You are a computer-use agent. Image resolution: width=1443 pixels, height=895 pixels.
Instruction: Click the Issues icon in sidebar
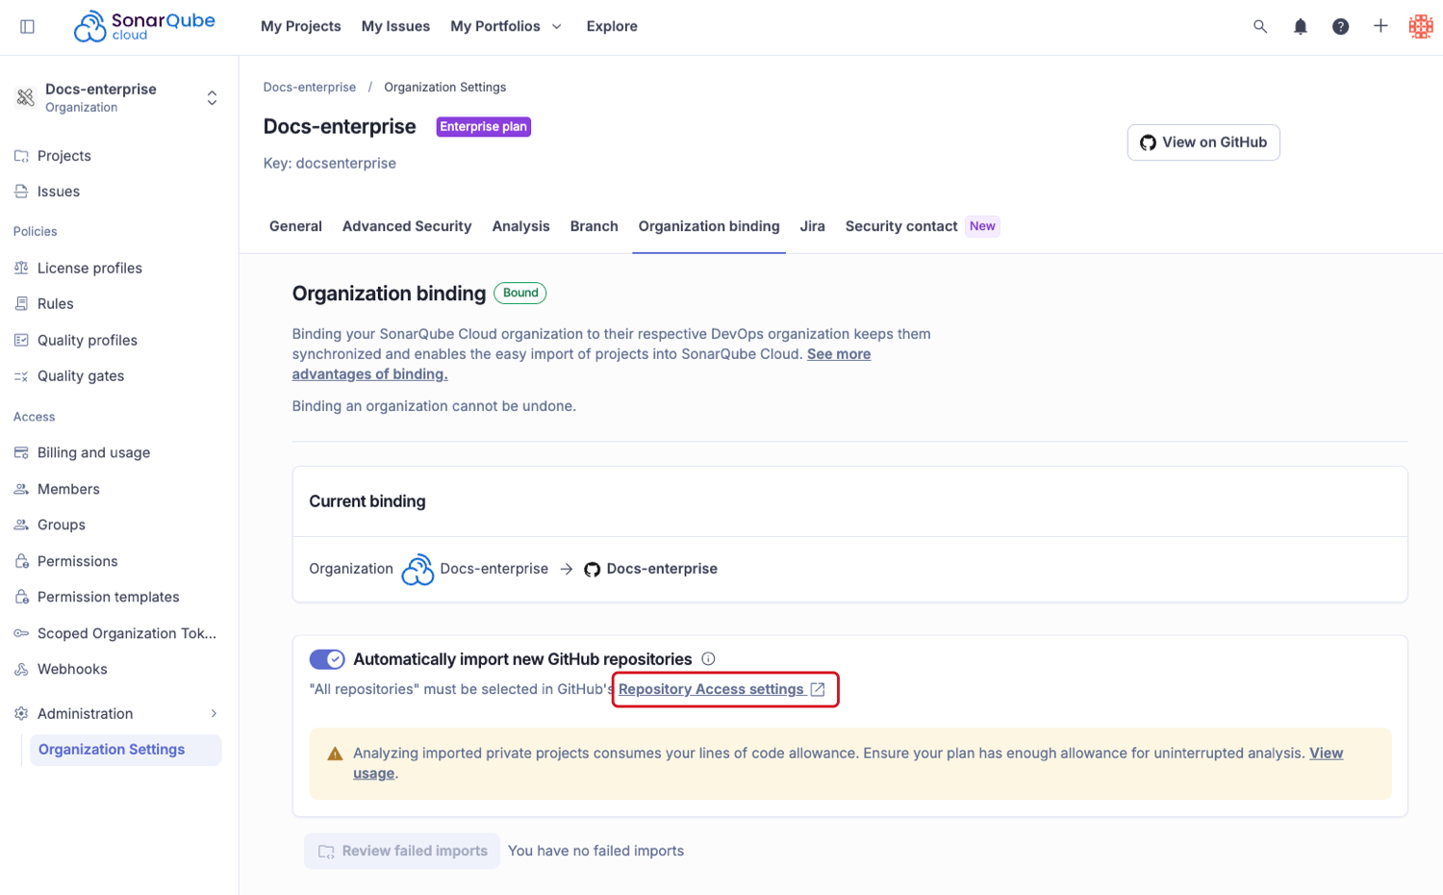click(21, 192)
